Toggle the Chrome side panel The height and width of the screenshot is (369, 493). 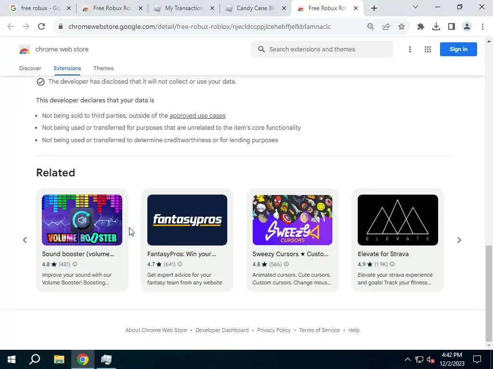point(452,27)
